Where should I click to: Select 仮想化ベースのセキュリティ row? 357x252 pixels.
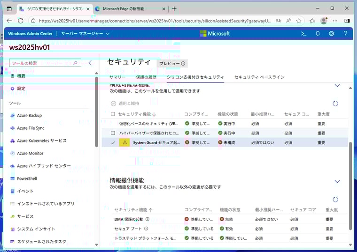click(225, 124)
